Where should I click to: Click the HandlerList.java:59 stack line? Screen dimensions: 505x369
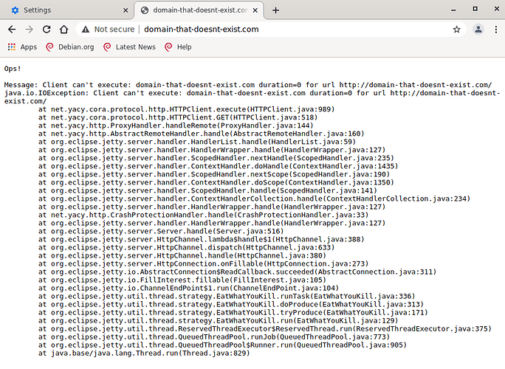(x=197, y=142)
